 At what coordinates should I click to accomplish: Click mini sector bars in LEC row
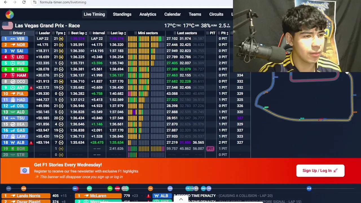[146, 57]
